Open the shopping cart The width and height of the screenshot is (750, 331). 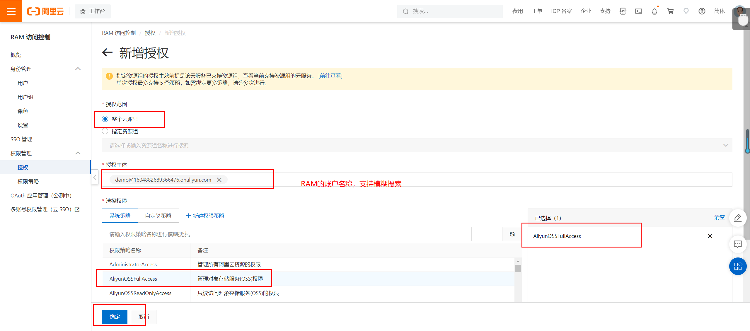(x=670, y=11)
